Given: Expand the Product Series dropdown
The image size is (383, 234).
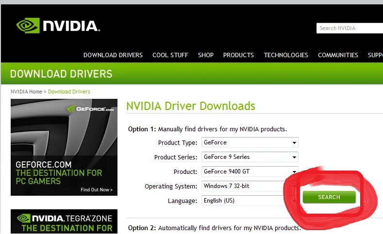Looking at the screenshot, I should coord(250,157).
